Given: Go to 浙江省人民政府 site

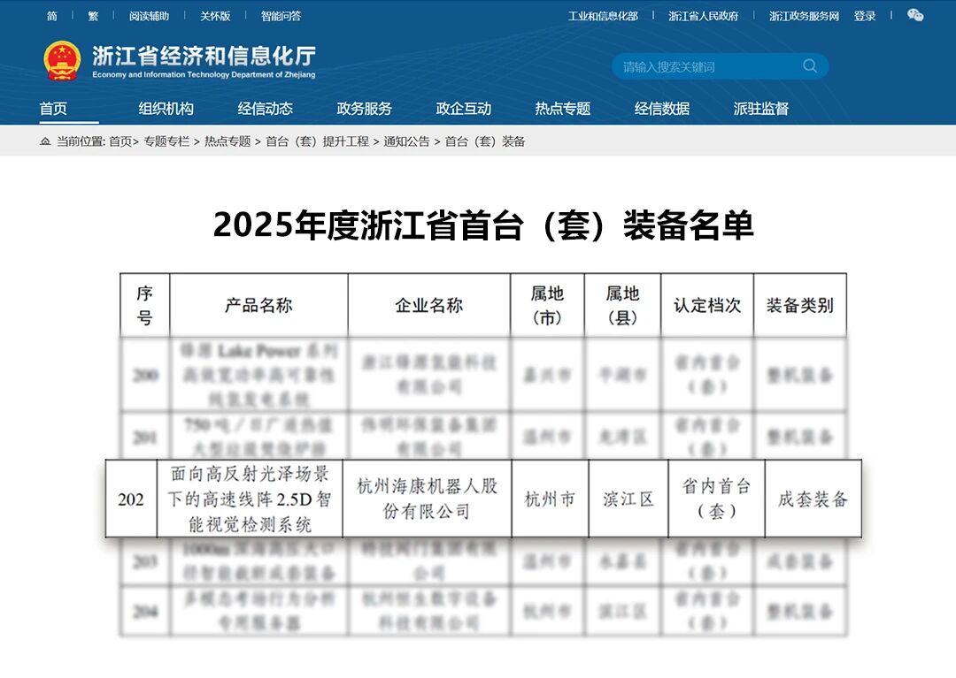Looking at the screenshot, I should 703,16.
